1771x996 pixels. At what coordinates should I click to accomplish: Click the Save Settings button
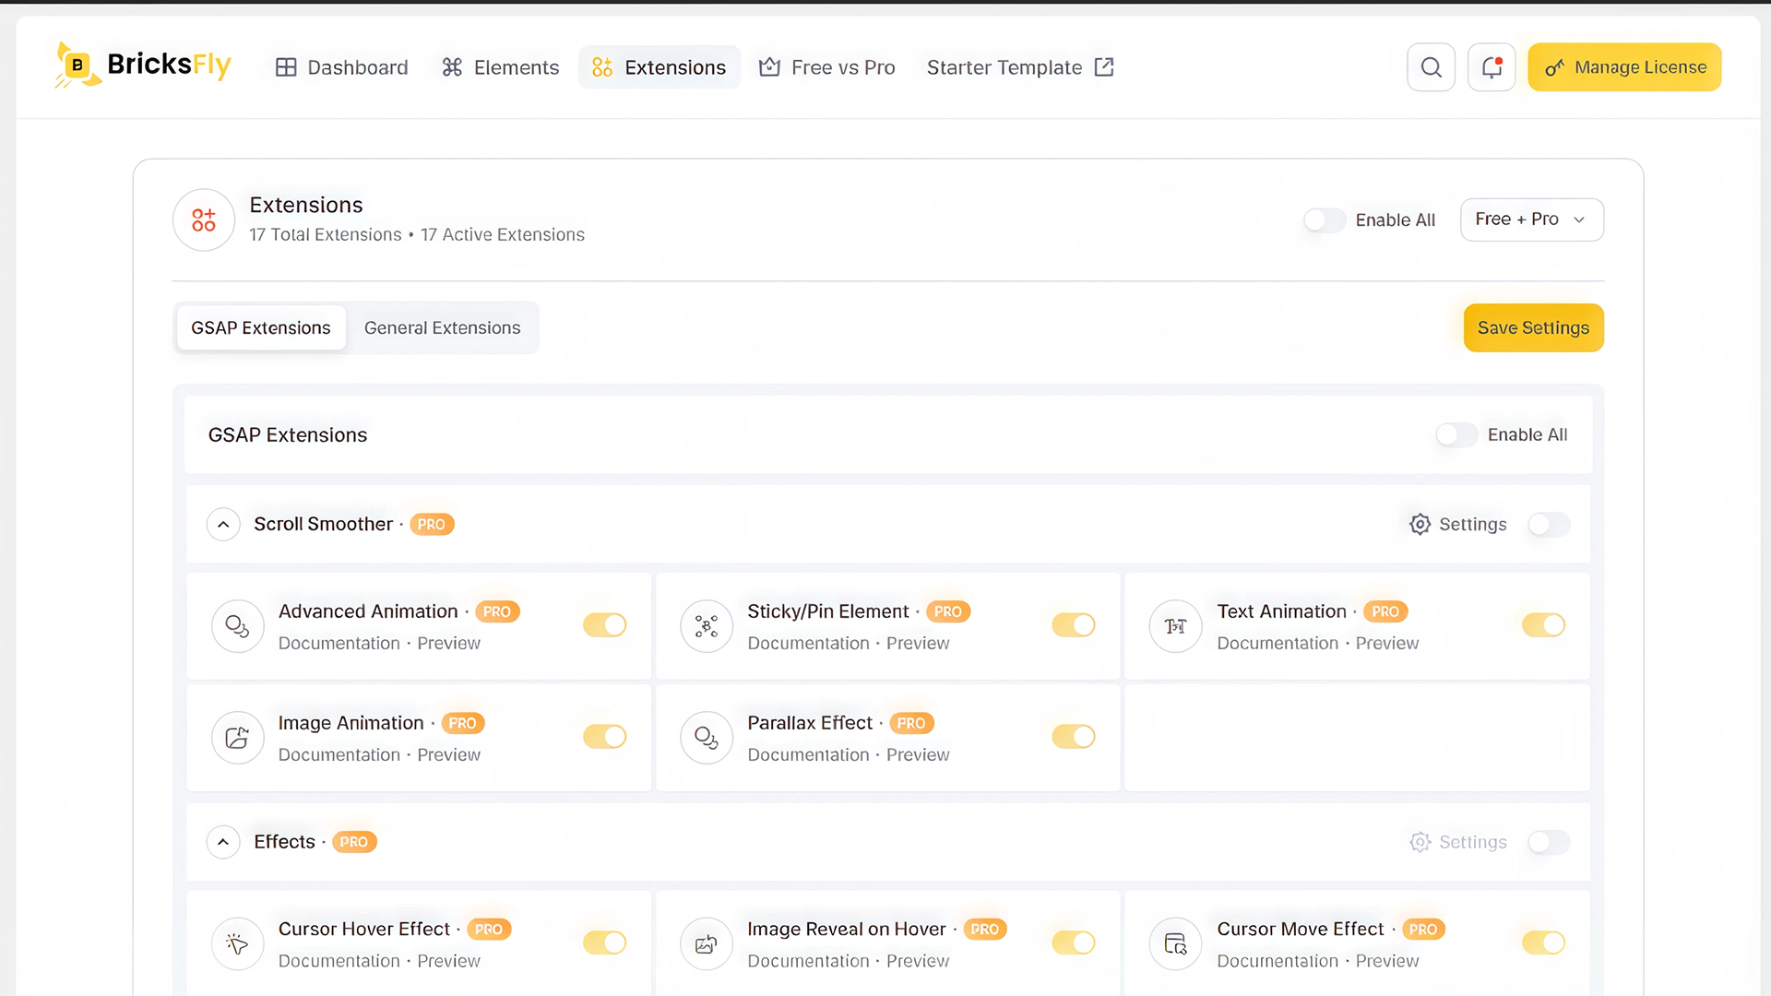point(1533,327)
